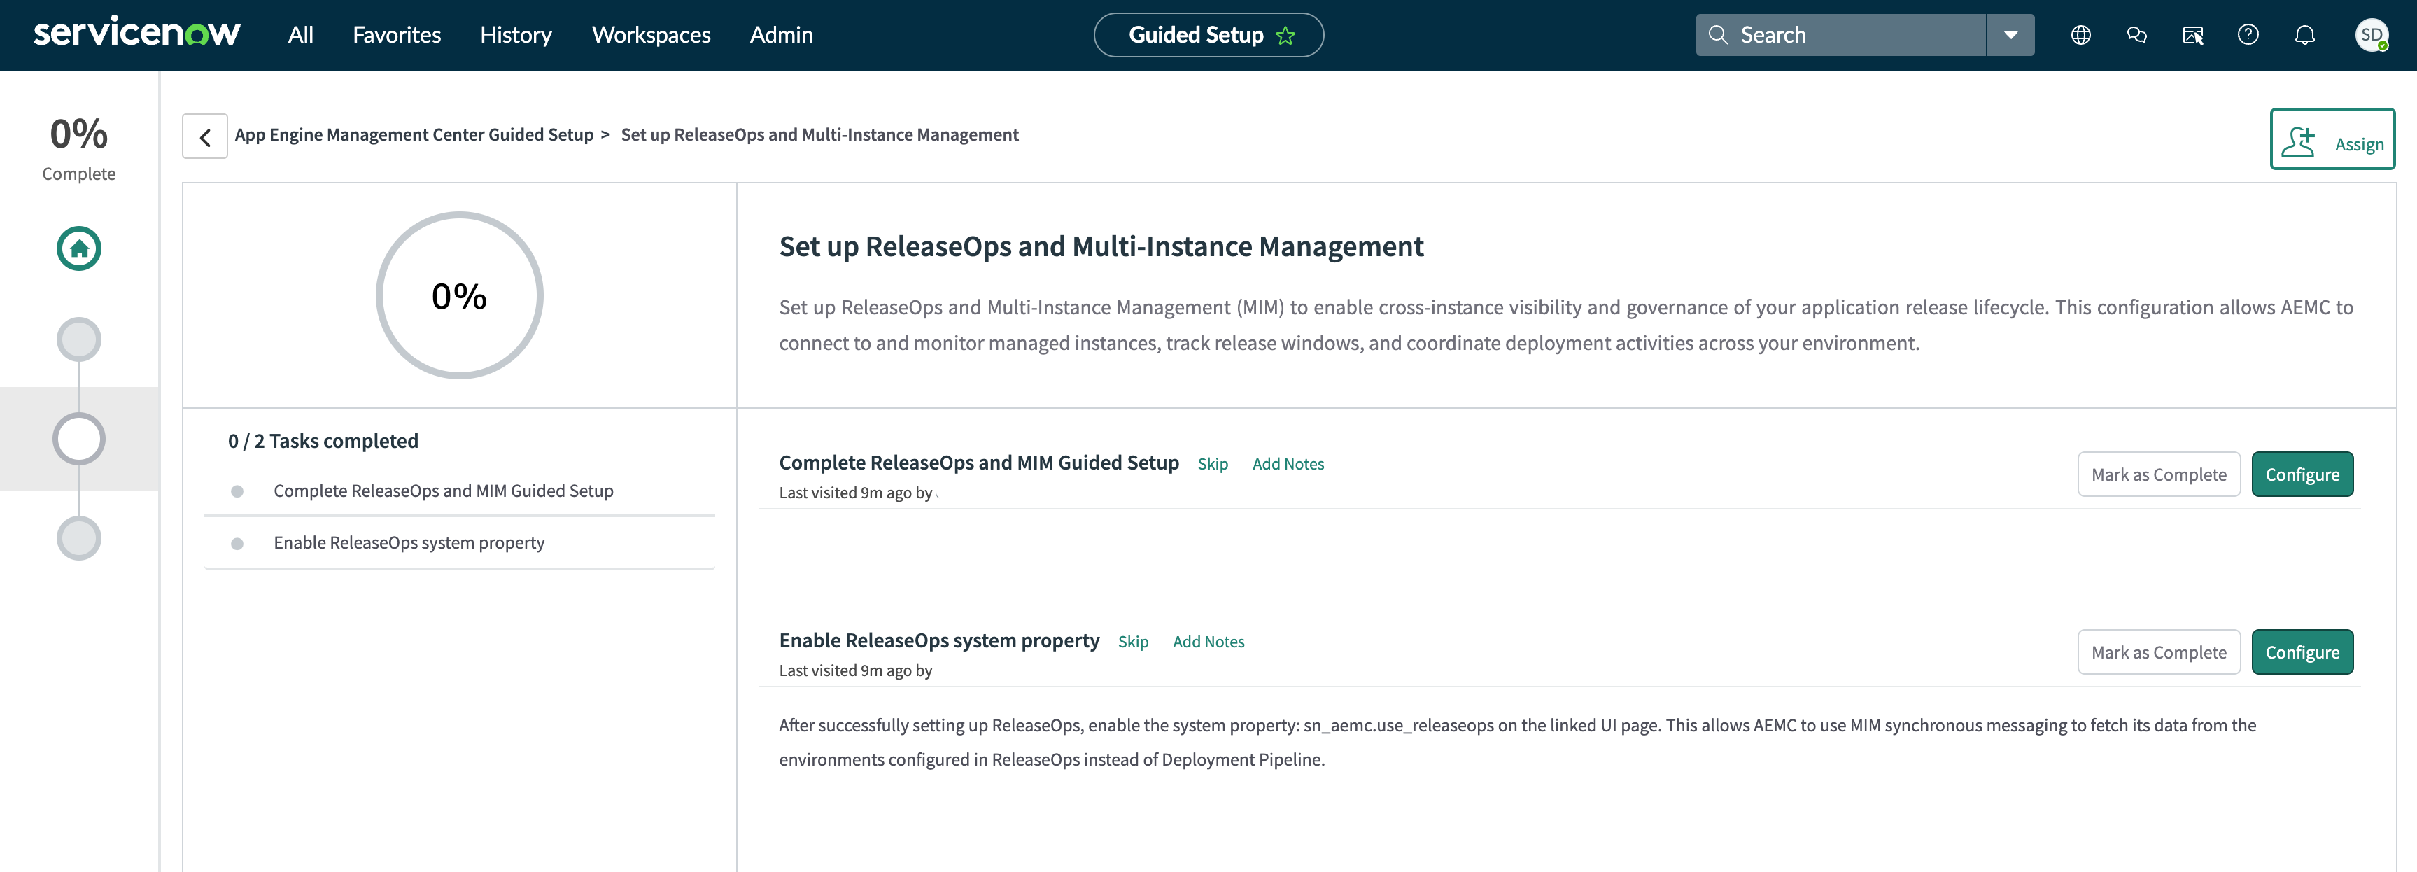2417x872 pixels.
Task: Click the Assign button
Action: [x=2332, y=139]
